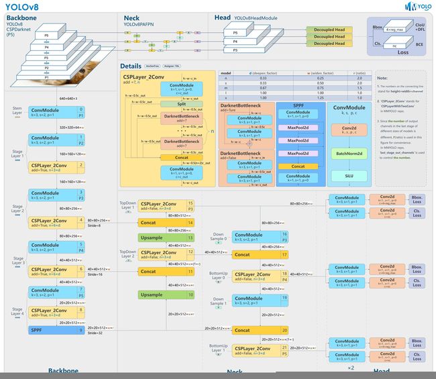
Task: Select the Concat block number 11
Action: coord(166,272)
